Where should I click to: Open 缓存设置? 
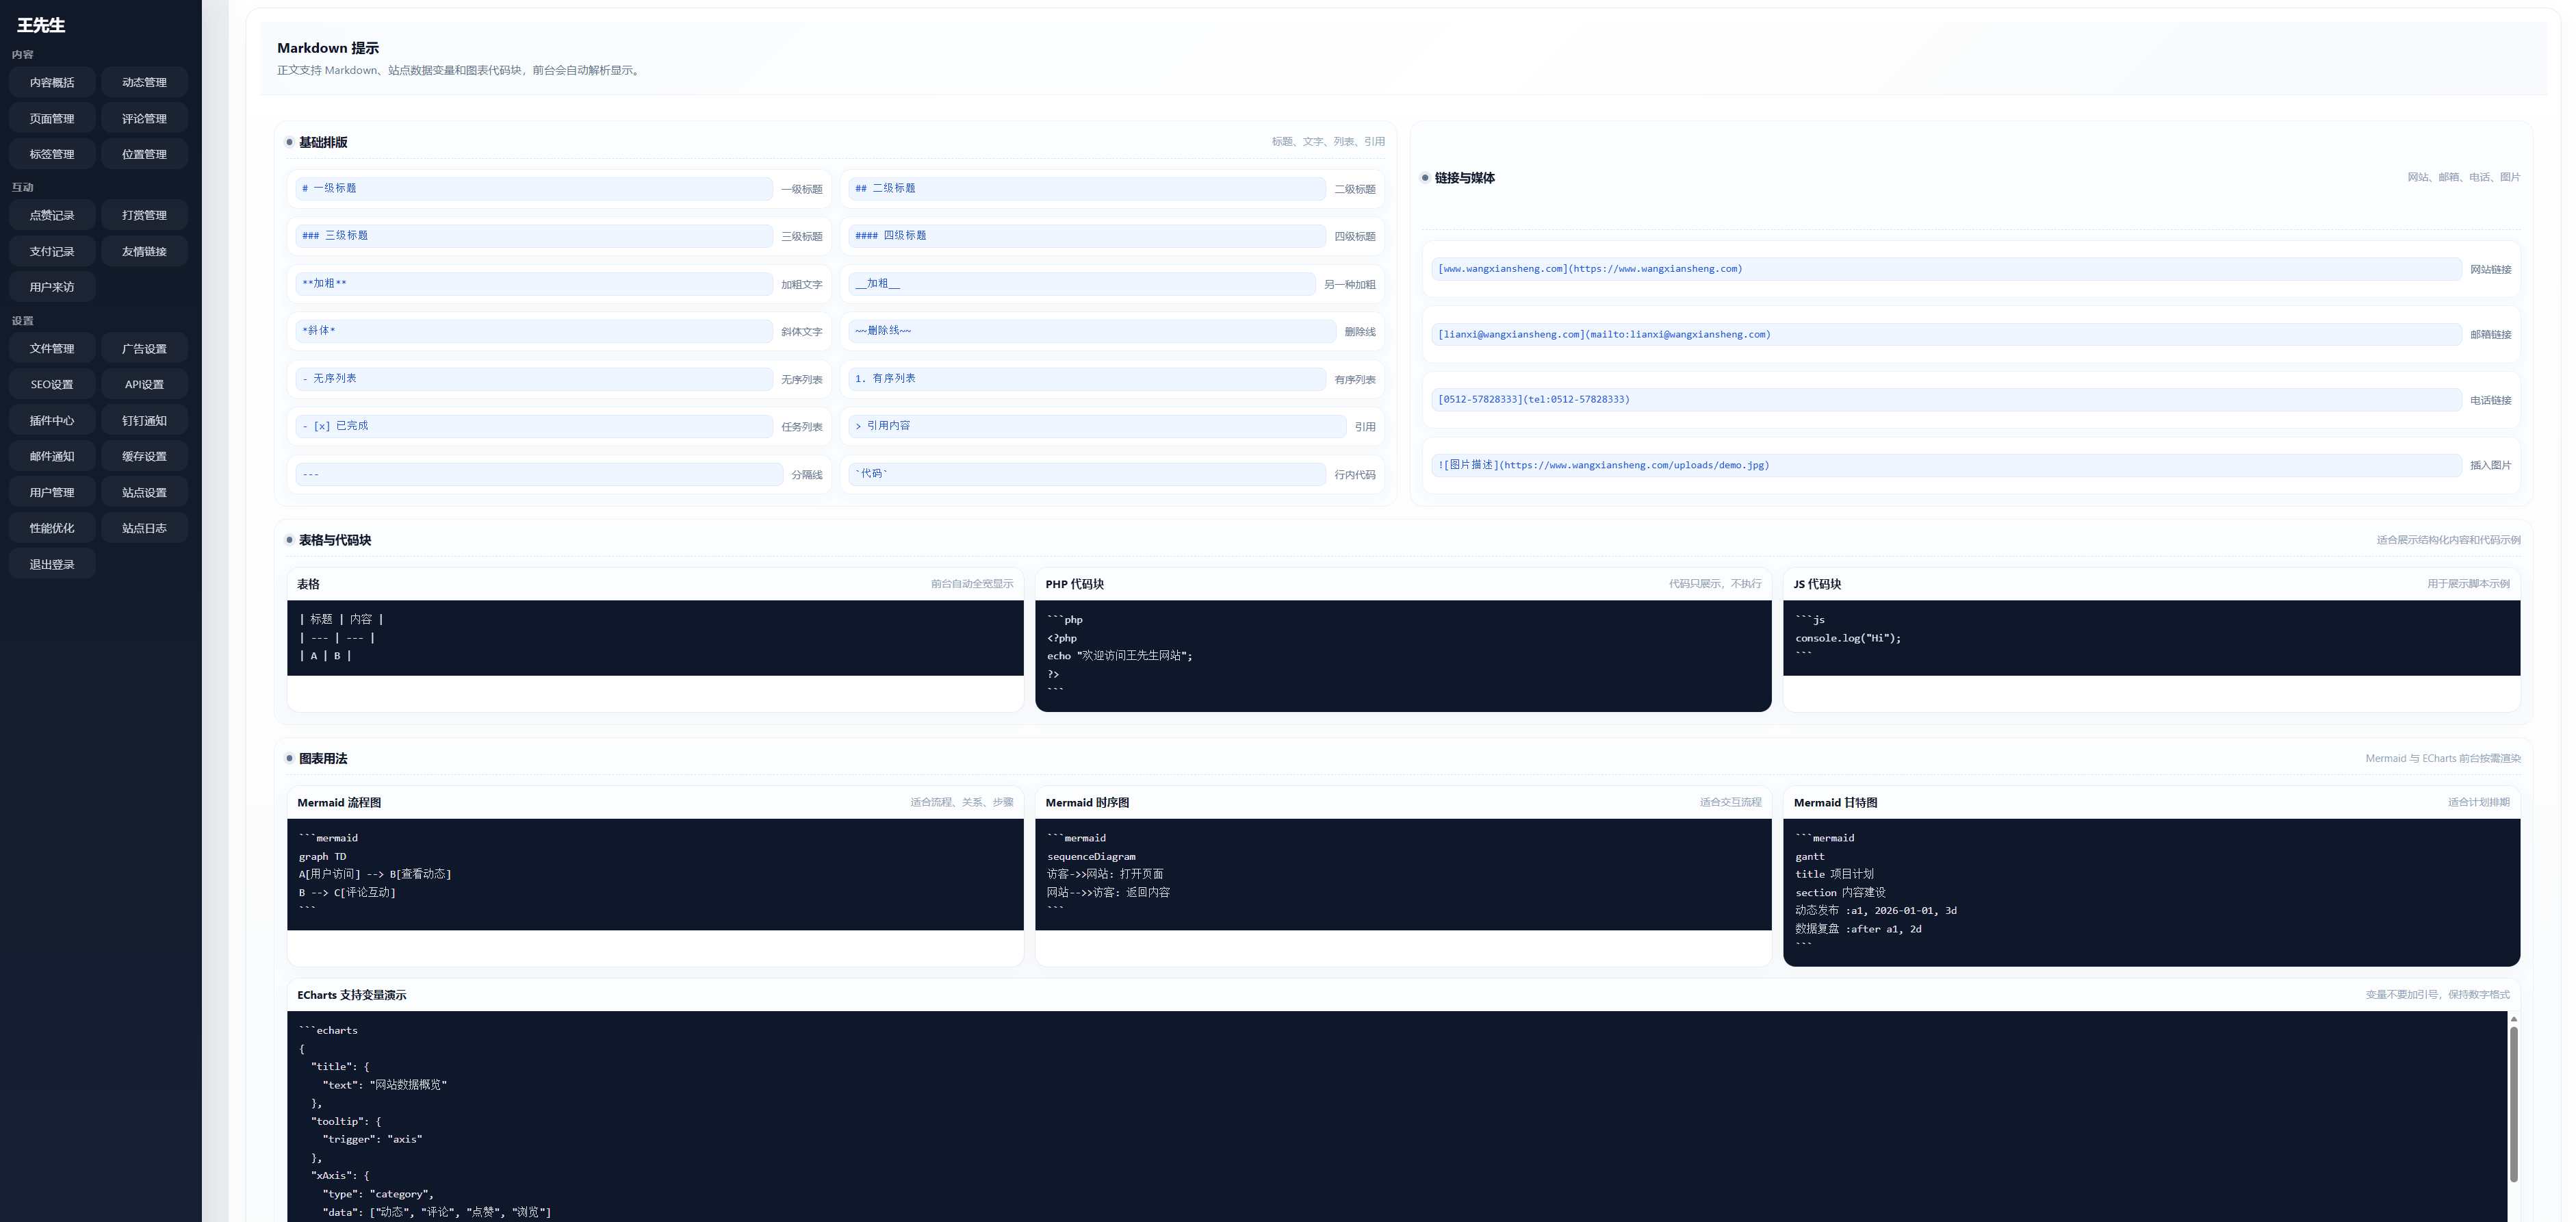[144, 456]
